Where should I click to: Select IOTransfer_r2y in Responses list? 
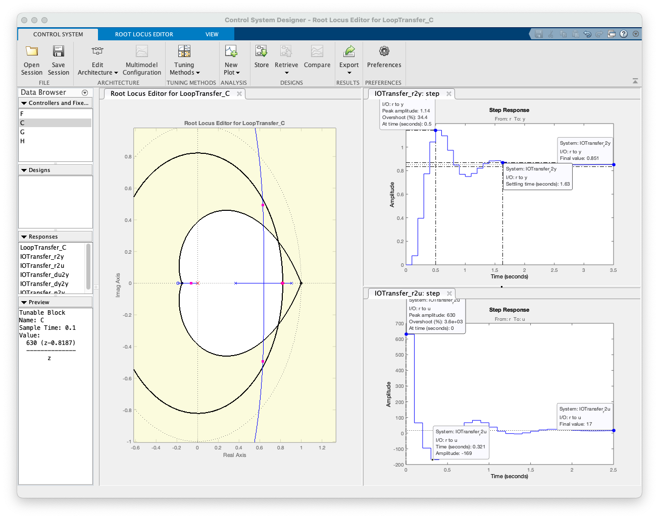click(53, 257)
